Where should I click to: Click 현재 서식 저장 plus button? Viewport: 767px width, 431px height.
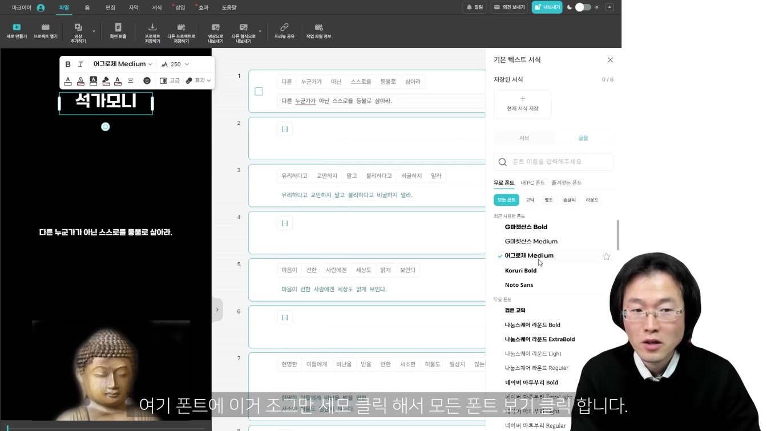point(522,104)
